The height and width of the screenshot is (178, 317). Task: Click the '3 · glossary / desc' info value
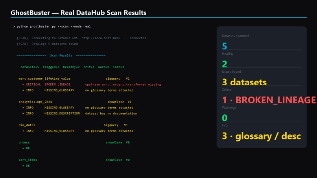[x=262, y=136]
